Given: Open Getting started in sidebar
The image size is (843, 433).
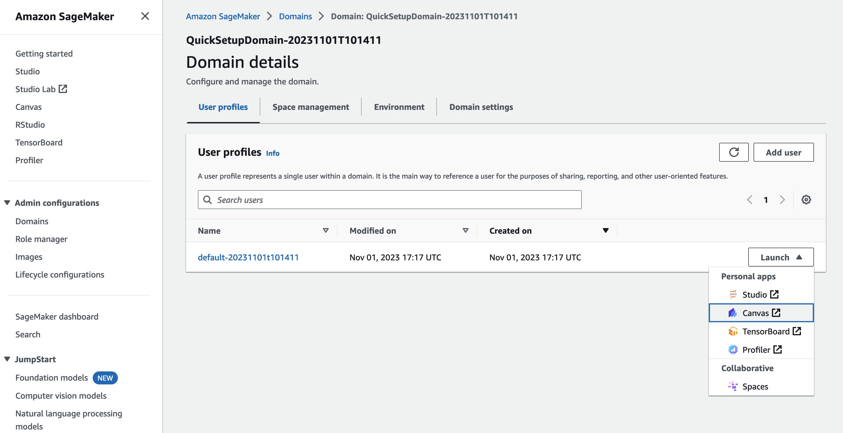Looking at the screenshot, I should click(x=44, y=54).
